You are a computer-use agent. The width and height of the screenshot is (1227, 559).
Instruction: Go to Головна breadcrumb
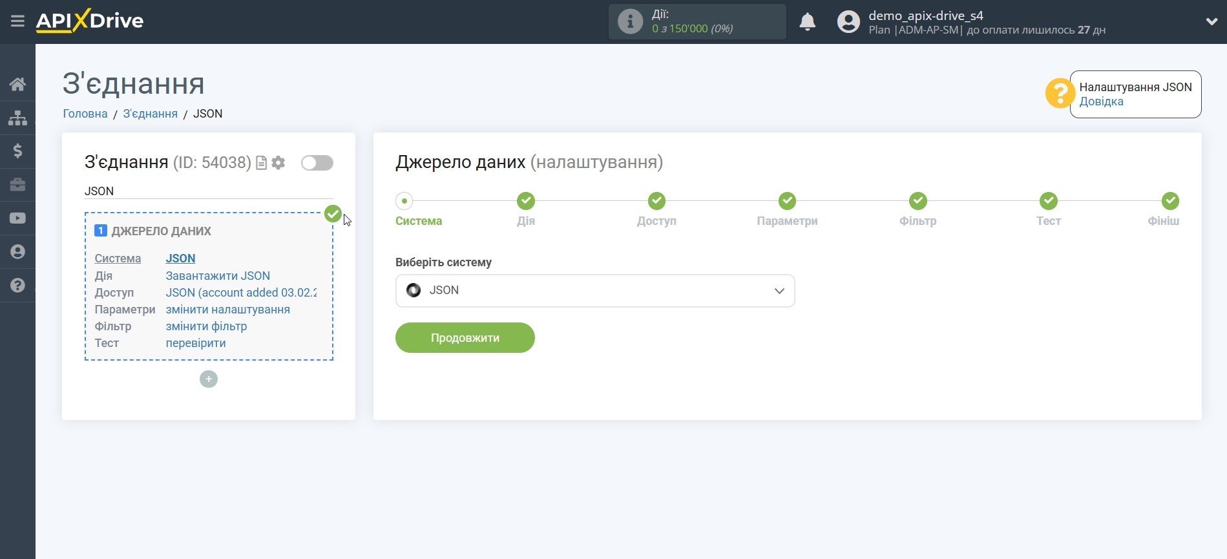(x=85, y=114)
